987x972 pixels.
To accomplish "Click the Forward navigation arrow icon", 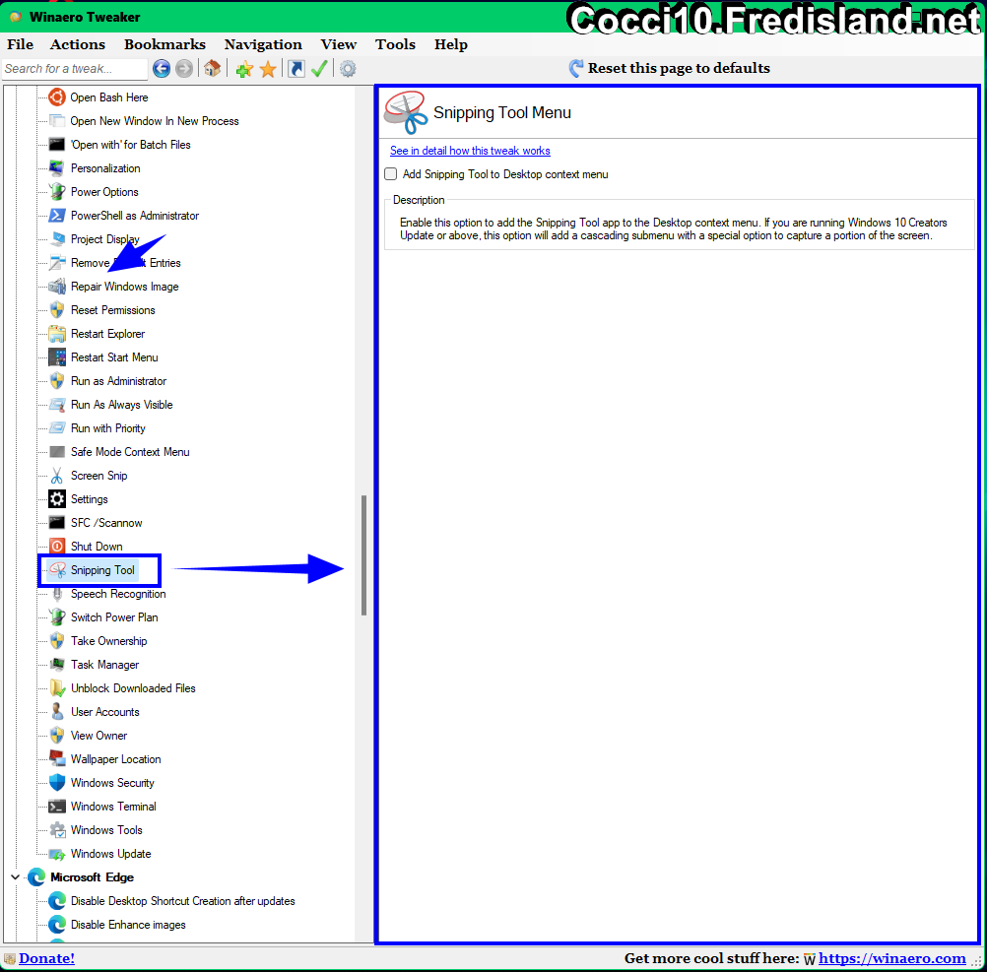I will [184, 69].
